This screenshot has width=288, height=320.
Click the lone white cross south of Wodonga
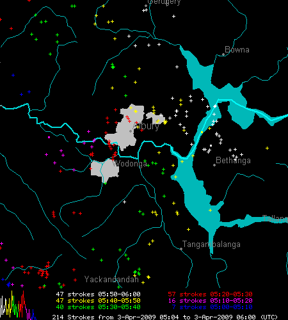point(124,202)
